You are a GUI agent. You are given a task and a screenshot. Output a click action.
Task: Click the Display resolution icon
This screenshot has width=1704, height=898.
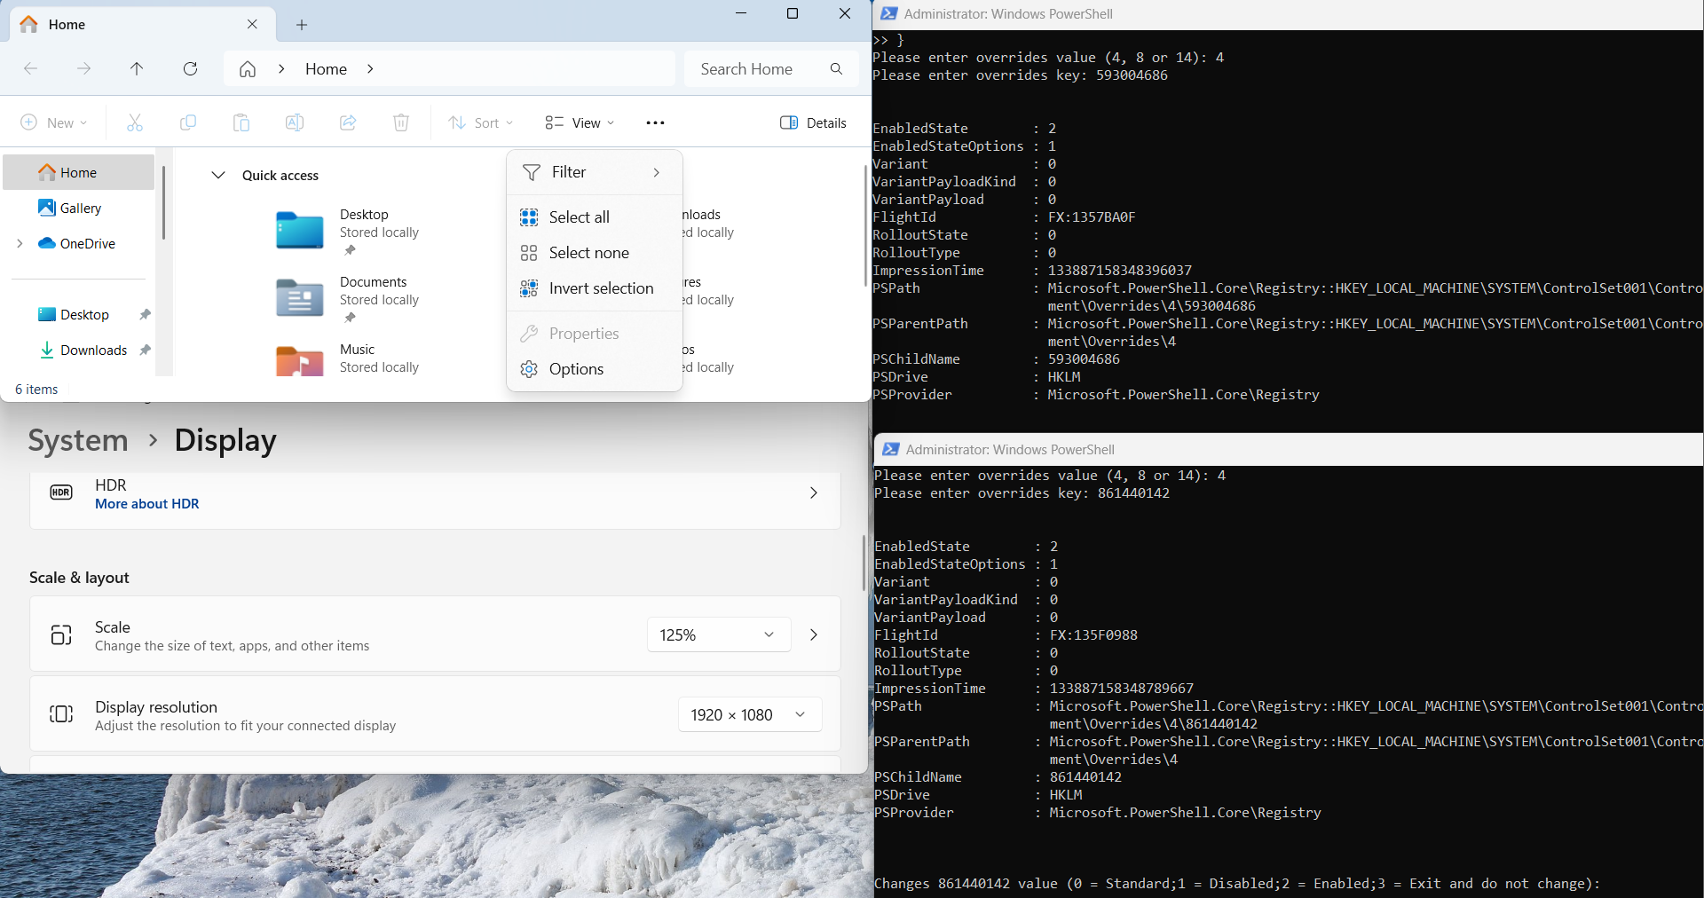pos(61,714)
